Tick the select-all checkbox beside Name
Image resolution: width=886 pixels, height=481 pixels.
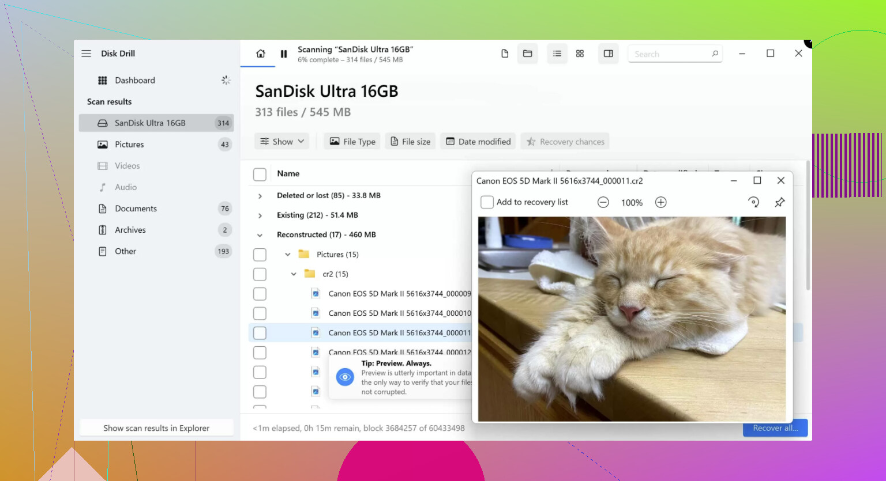pos(260,174)
